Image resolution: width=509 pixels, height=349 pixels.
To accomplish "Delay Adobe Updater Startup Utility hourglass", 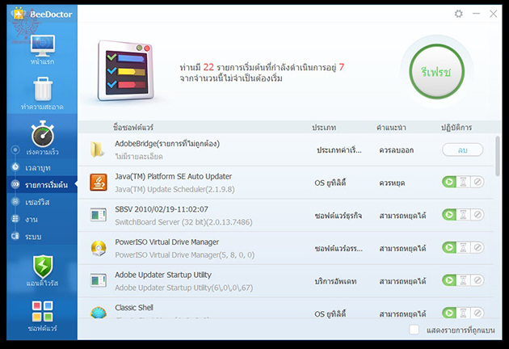I will pyautogui.click(x=463, y=280).
